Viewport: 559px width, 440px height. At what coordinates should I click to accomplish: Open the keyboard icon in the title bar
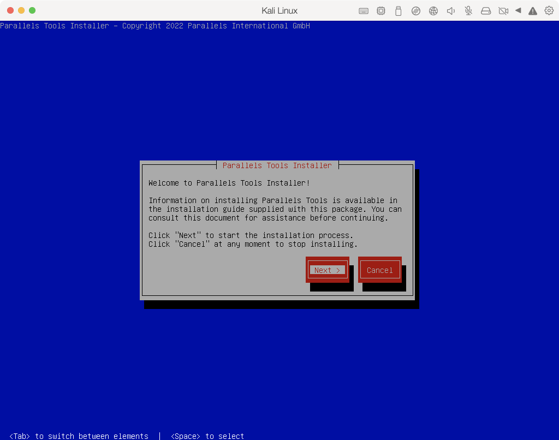[x=363, y=11]
